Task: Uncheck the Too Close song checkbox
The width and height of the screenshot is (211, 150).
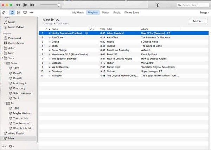Action: (x=50, y=37)
